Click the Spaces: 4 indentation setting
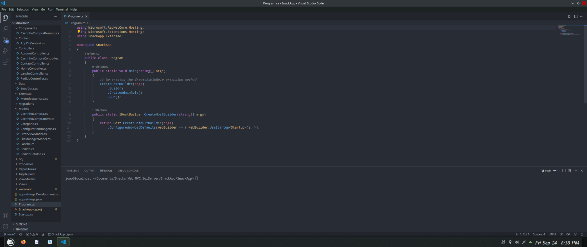The width and height of the screenshot is (587, 247). (x=539, y=234)
